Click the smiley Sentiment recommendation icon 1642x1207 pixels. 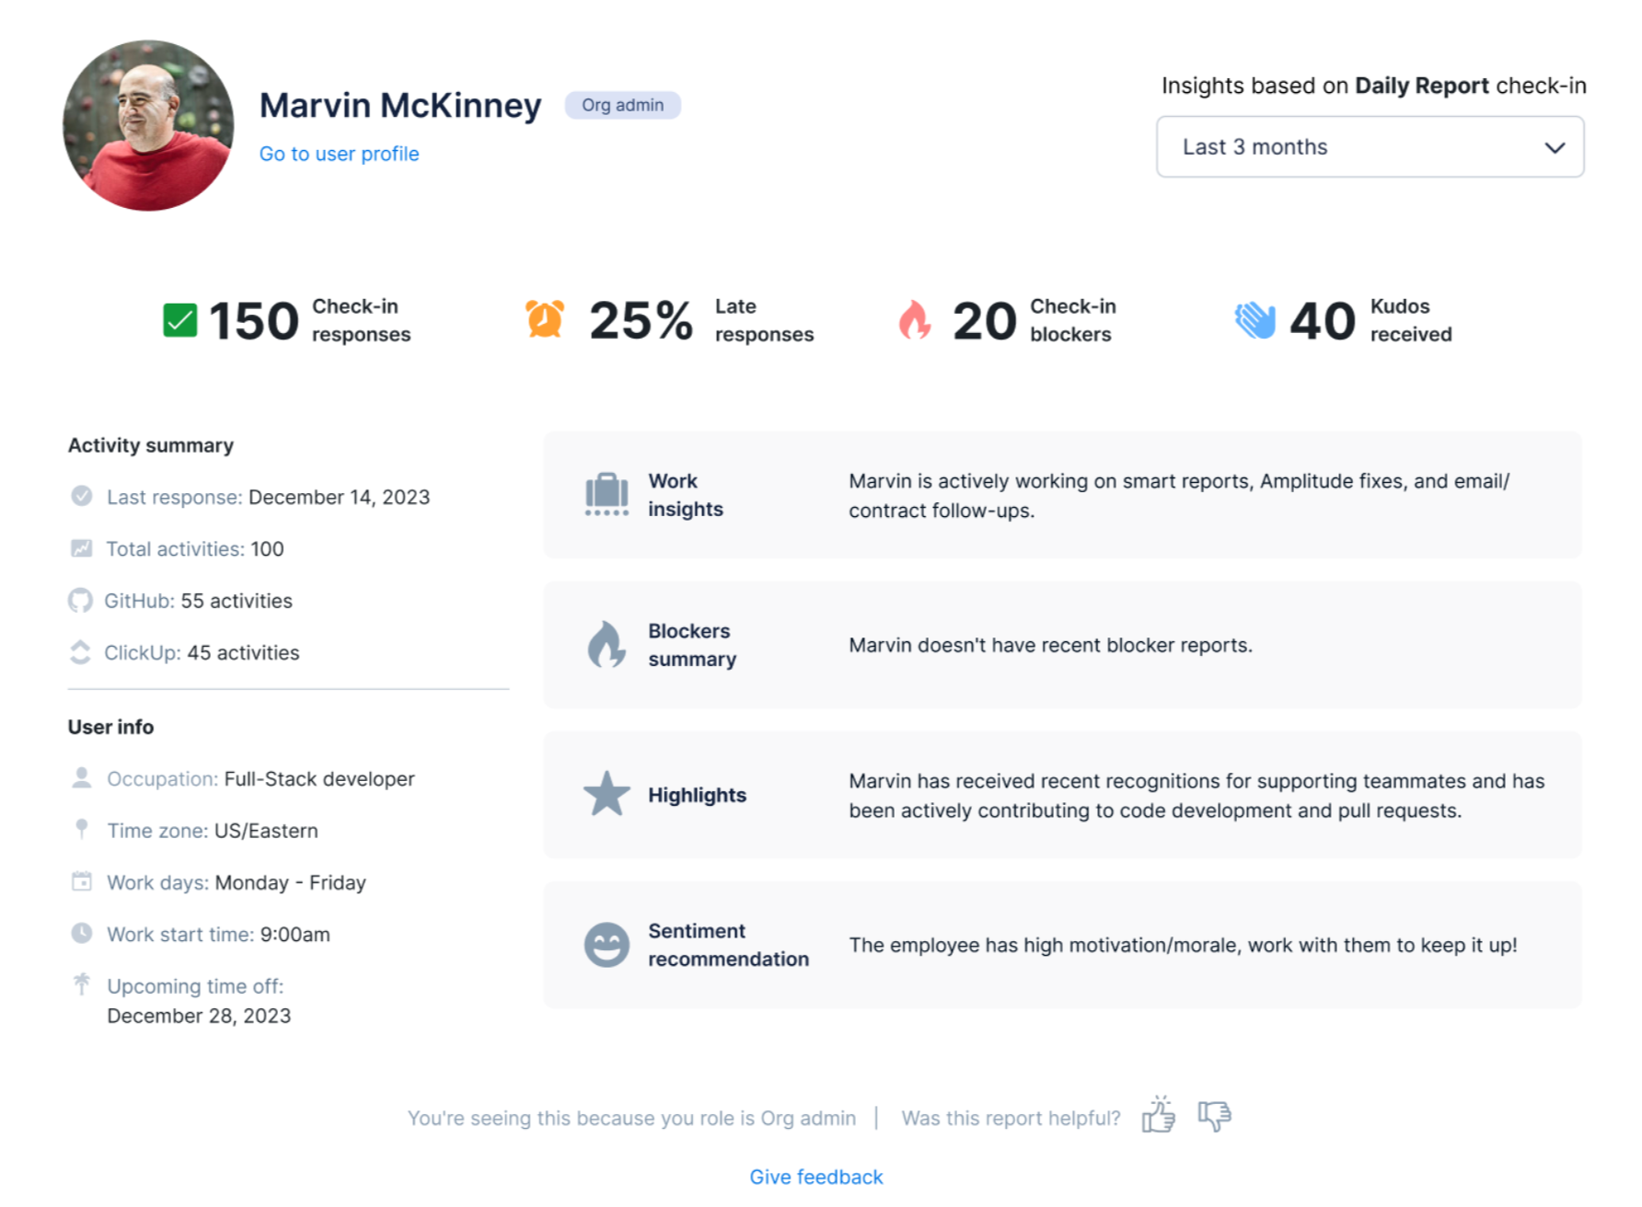[x=607, y=945]
